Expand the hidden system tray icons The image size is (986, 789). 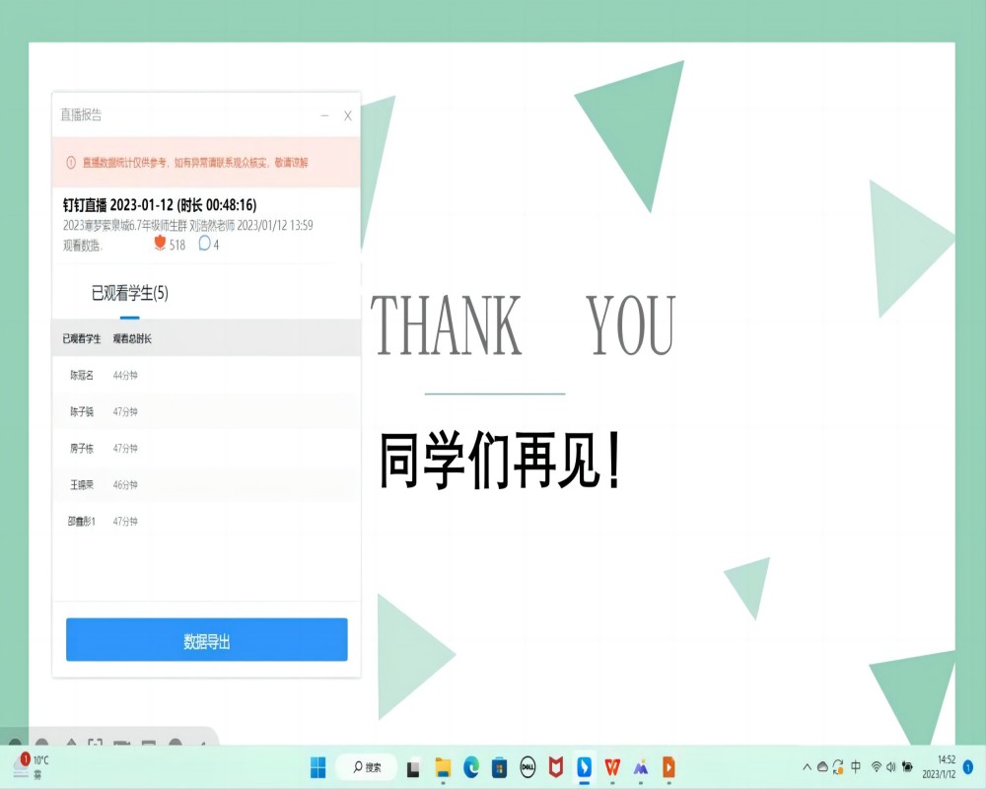pyautogui.click(x=808, y=767)
